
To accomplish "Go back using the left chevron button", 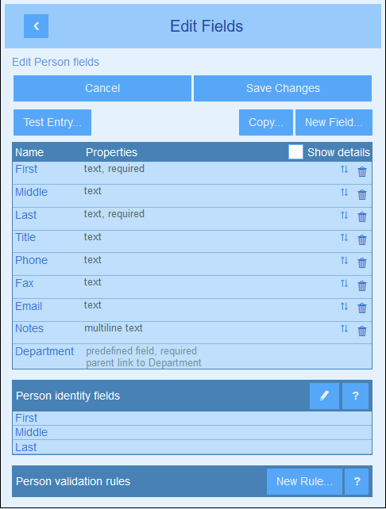I will pos(36,26).
